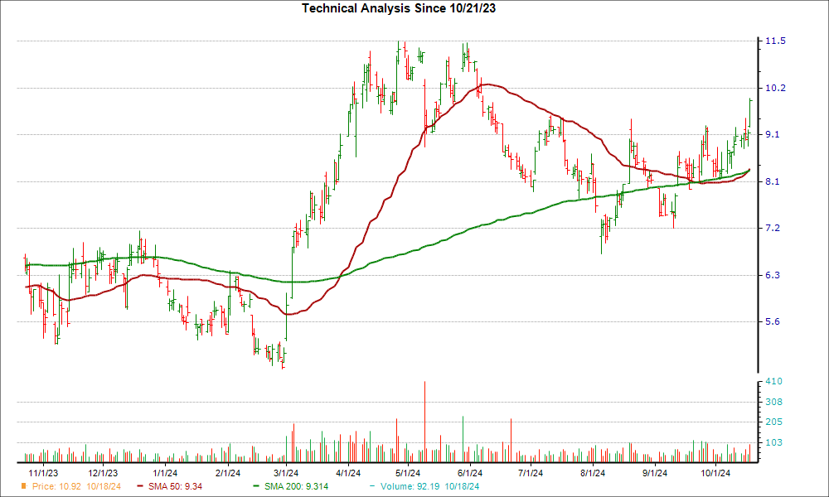The height and width of the screenshot is (497, 829).
Task: Click the 12/1/23 date label
Action: 103,473
